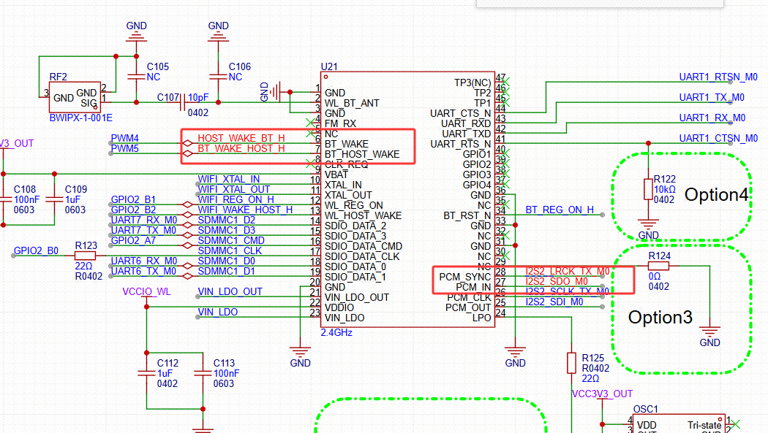Click the UART1_RX_M0 net label
The width and height of the screenshot is (768, 433).
click(712, 118)
